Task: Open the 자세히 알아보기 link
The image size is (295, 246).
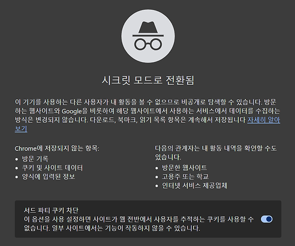Action: [264, 120]
